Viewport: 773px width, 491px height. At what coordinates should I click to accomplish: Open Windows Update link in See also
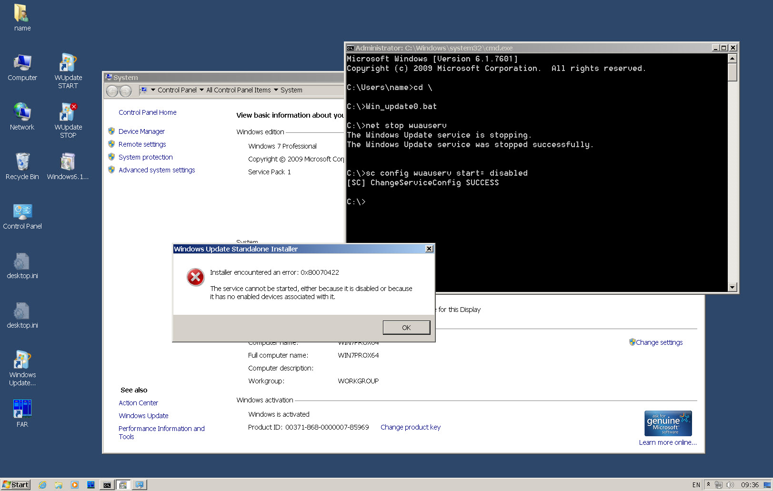click(143, 416)
